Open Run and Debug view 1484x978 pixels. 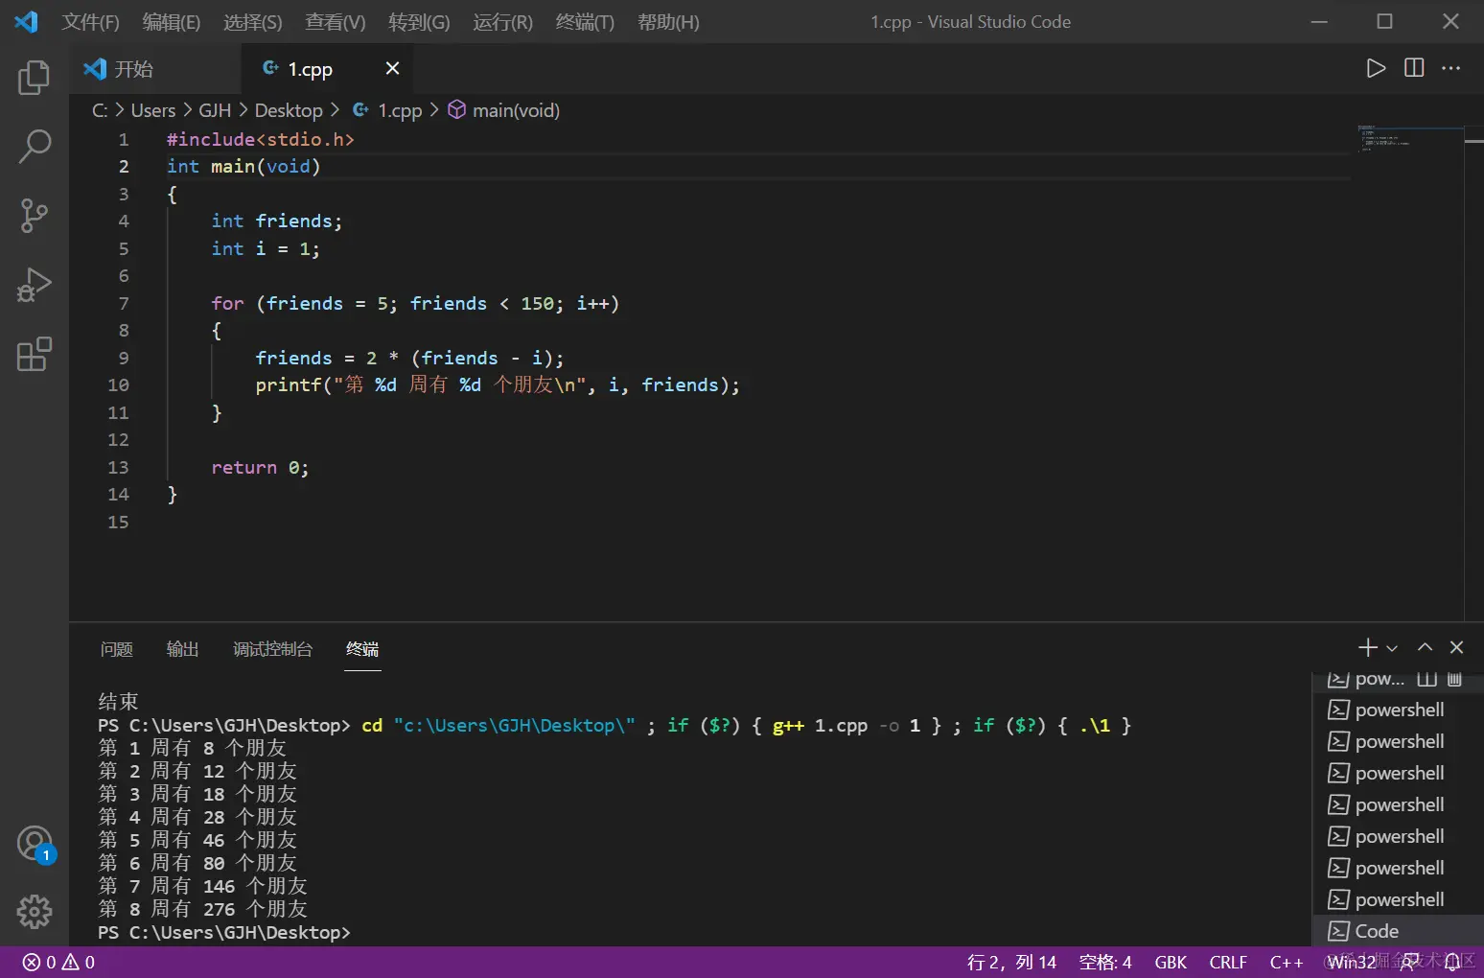35,285
